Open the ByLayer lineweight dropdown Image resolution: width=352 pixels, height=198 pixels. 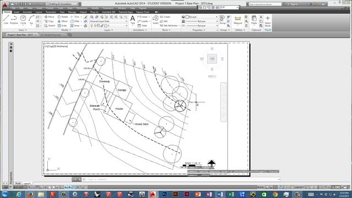pos(201,21)
